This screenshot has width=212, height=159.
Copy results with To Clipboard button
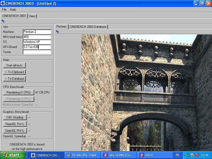(14, 72)
